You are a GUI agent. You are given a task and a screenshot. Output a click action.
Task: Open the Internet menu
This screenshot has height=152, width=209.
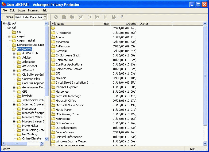pos(33,10)
